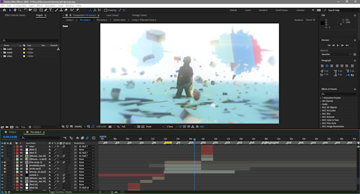
Task: Select the Roto Brush tool
Action: coord(72,10)
